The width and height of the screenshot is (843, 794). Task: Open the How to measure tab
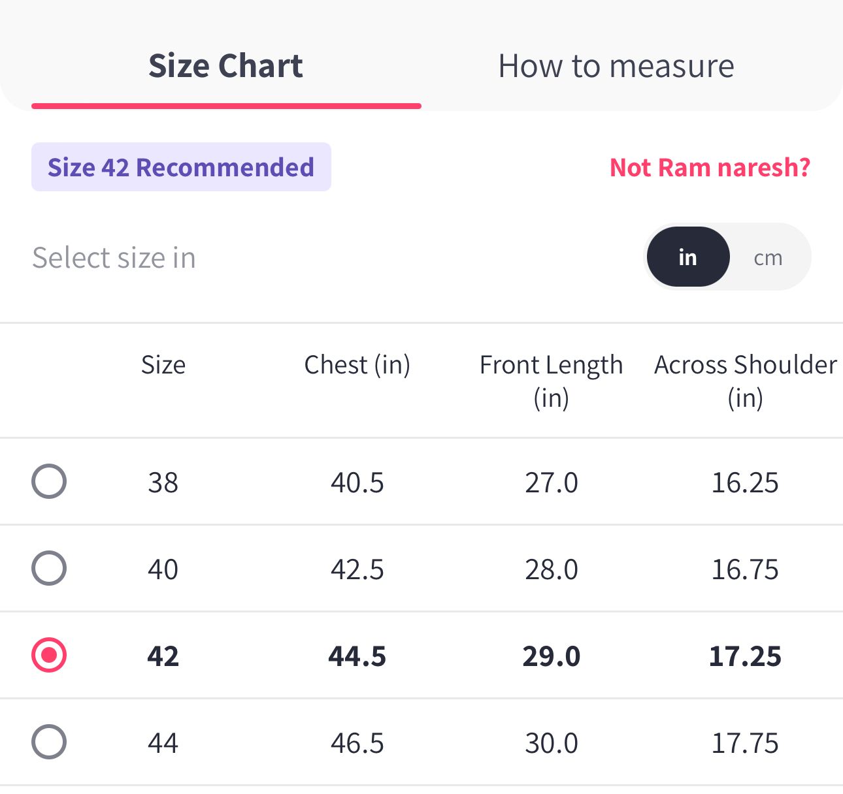click(616, 67)
